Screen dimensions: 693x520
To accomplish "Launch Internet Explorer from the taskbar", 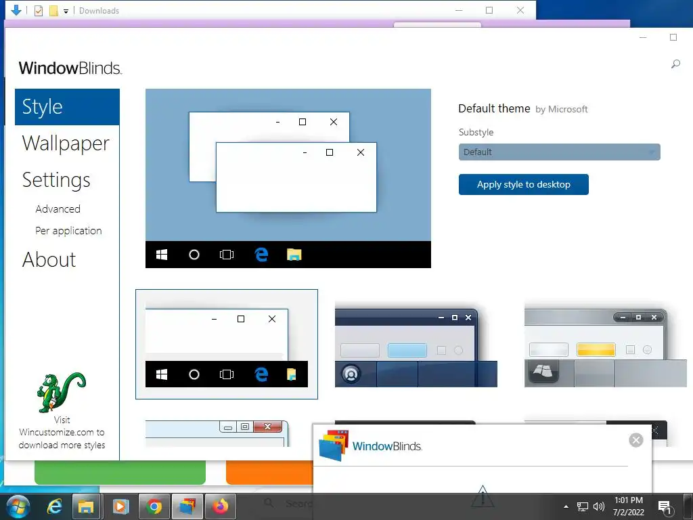I will click(x=54, y=506).
